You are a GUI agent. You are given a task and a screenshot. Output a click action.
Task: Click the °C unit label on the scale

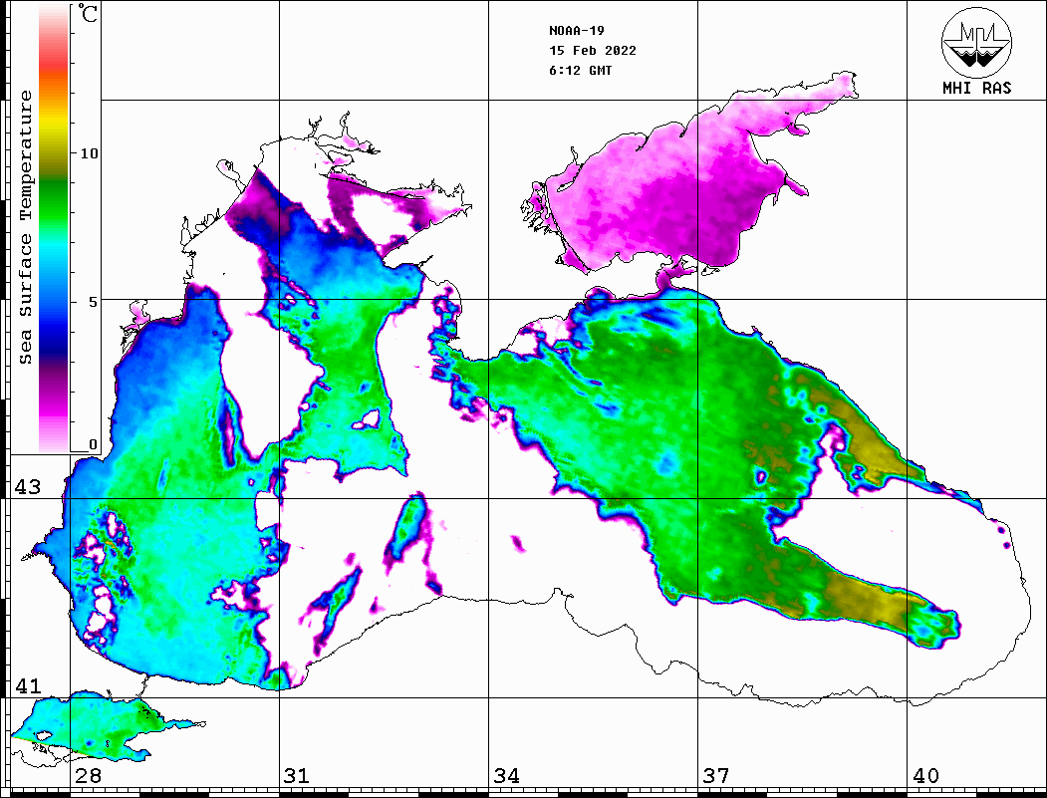(89, 16)
